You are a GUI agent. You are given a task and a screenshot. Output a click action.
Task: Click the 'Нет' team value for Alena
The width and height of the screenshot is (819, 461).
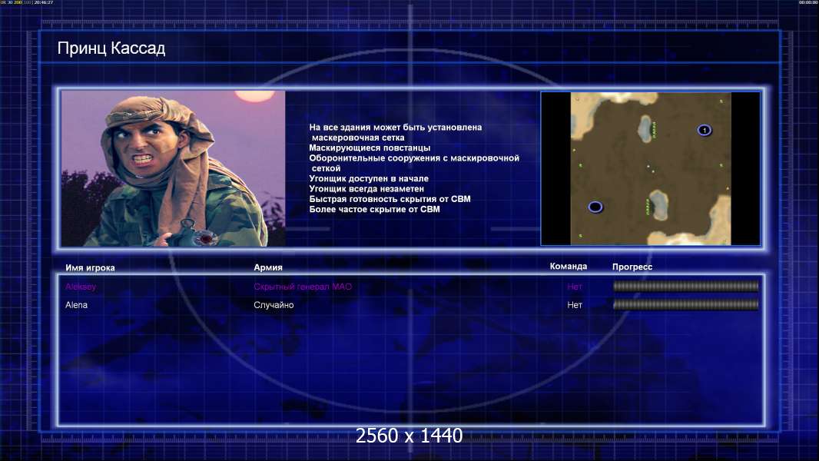[x=575, y=305]
